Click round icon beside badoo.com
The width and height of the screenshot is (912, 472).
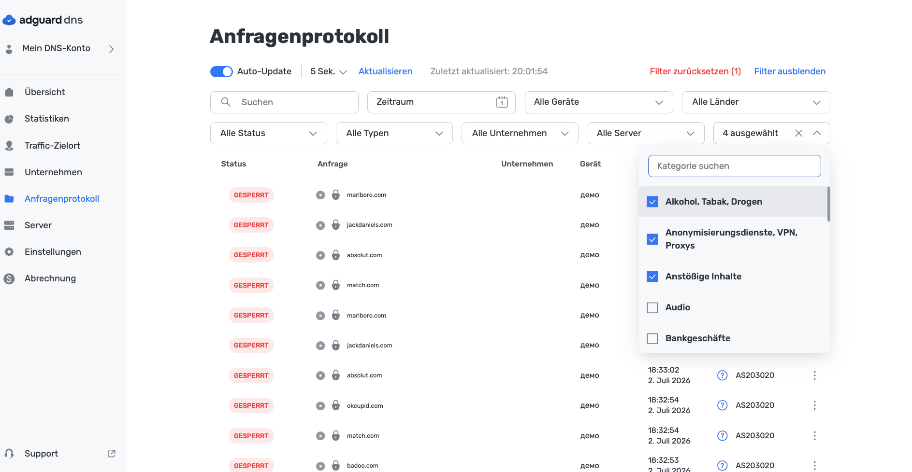click(320, 466)
